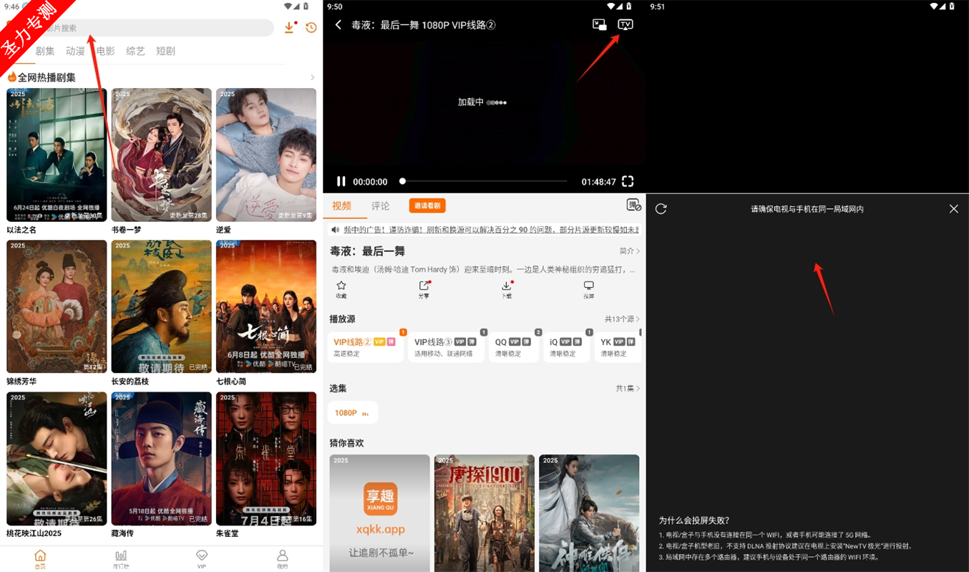Viewport: 969px width, 572px height.
Task: Click the 猜你喜欢 section heading
Action: pyautogui.click(x=346, y=443)
